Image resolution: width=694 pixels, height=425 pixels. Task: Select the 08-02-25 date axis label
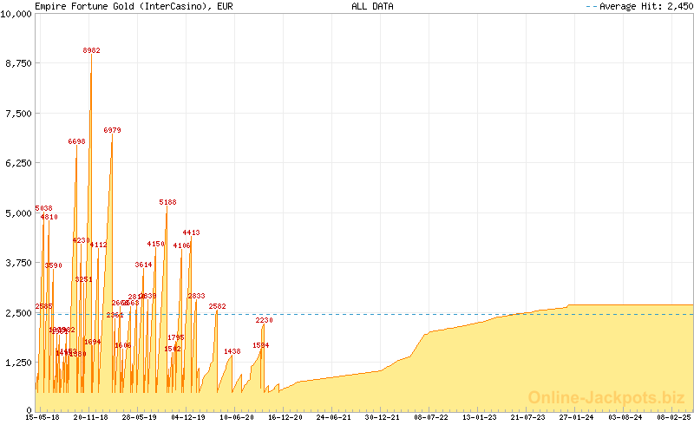(673, 417)
